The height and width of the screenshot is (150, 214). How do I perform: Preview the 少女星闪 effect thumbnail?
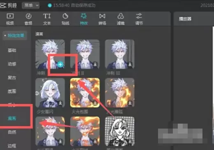50,93
